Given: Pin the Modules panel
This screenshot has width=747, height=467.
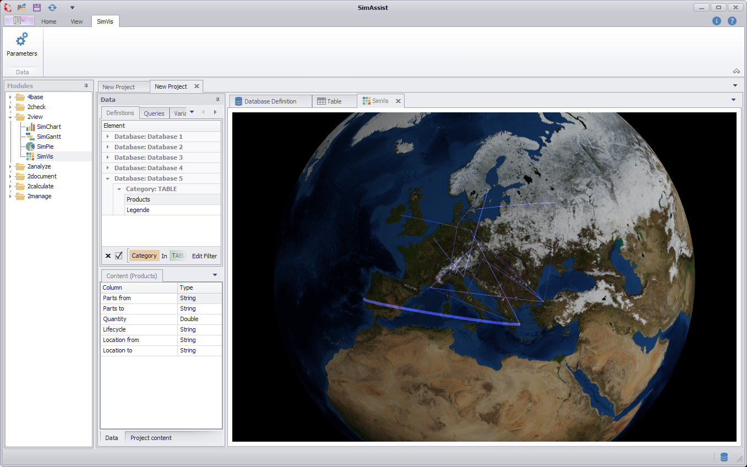Looking at the screenshot, I should point(85,85).
